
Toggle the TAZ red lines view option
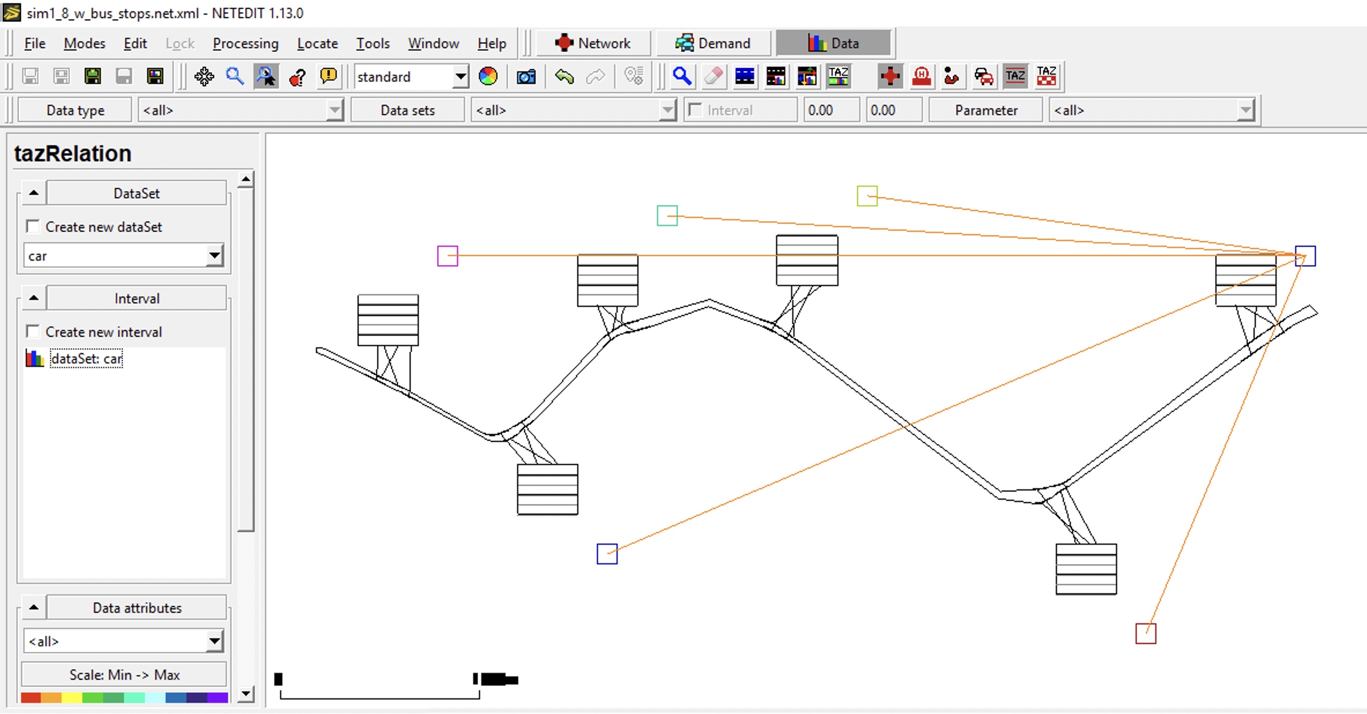(1015, 76)
